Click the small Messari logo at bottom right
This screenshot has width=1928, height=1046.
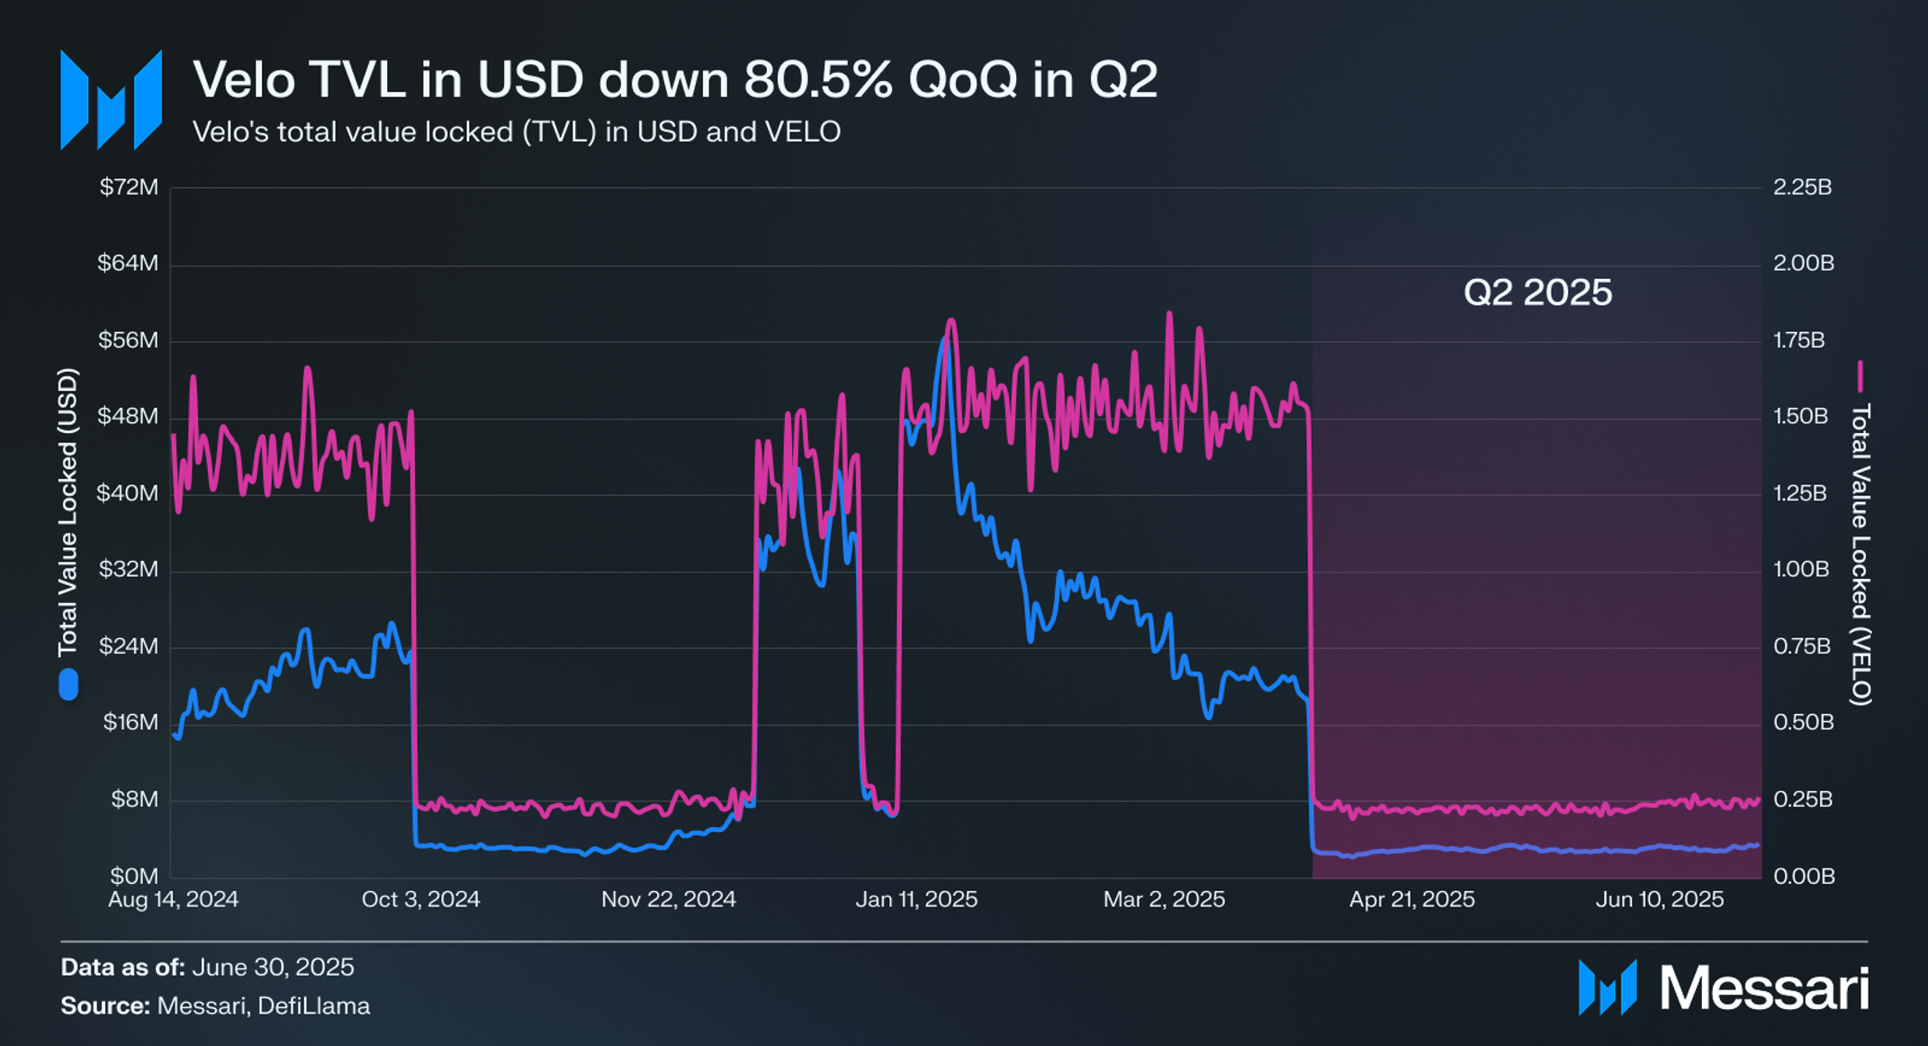pos(1608,987)
